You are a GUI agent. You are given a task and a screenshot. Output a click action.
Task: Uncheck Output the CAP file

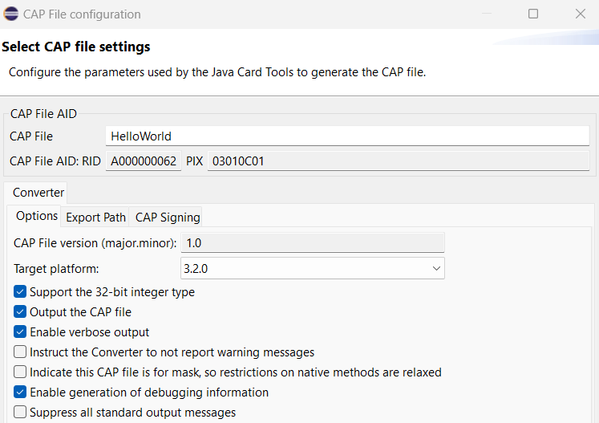point(20,311)
